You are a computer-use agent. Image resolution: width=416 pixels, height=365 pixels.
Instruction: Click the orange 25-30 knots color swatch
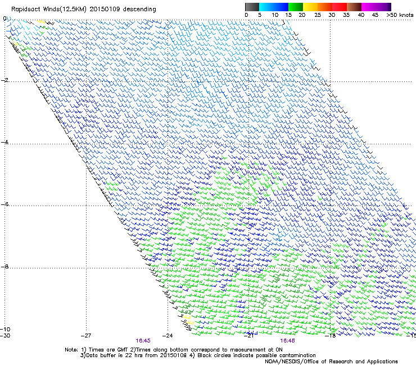pyautogui.click(x=325, y=7)
